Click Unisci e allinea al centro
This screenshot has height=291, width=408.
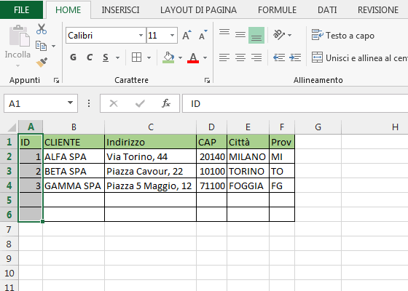pyautogui.click(x=360, y=57)
